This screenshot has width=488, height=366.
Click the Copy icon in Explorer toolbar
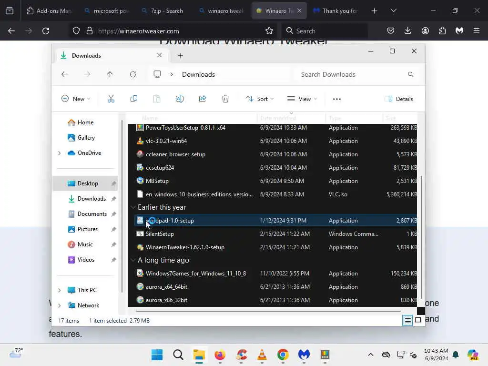pos(134,99)
